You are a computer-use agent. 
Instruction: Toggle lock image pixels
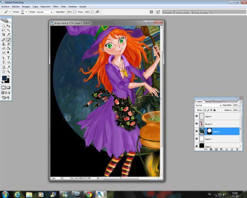[208, 110]
